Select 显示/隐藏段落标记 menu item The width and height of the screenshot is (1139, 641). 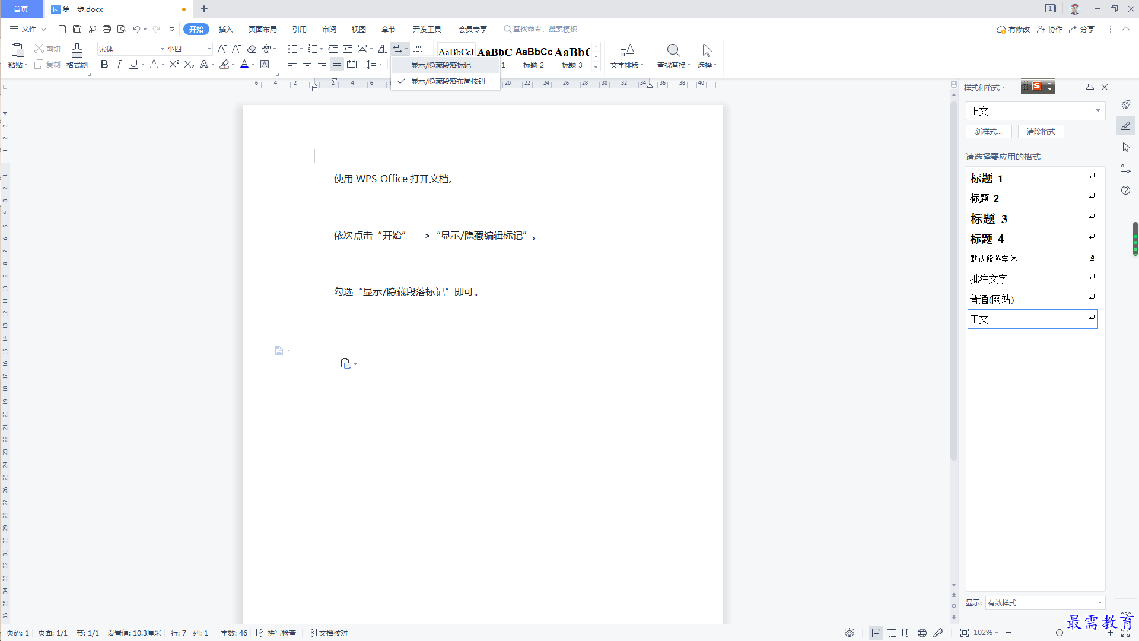[x=445, y=65]
